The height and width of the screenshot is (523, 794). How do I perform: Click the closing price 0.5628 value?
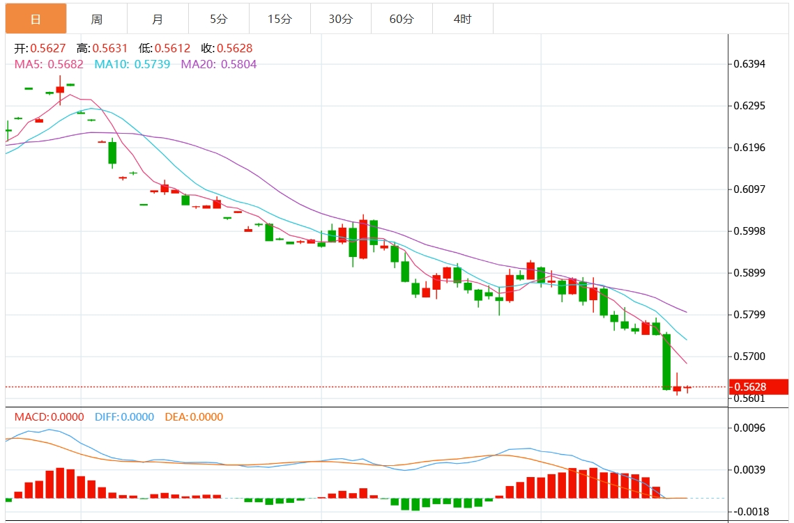tap(234, 49)
